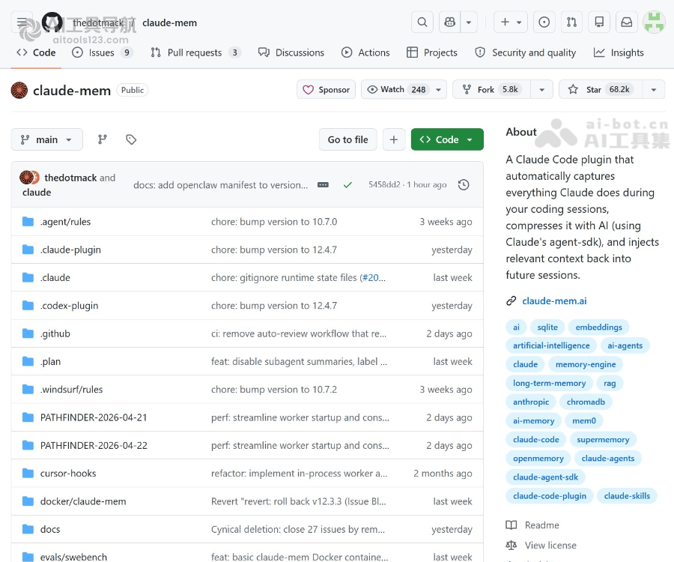The height and width of the screenshot is (562, 674).
Task: Open the main branch selector dropdown
Action: 47,139
